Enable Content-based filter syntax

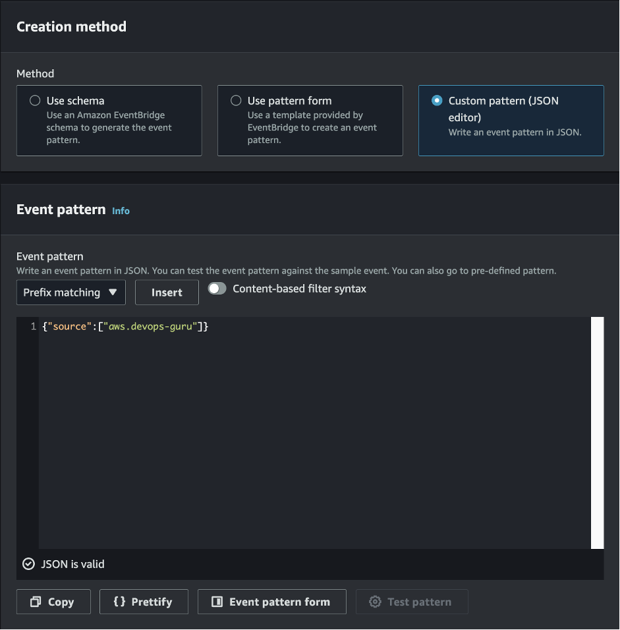[217, 288]
